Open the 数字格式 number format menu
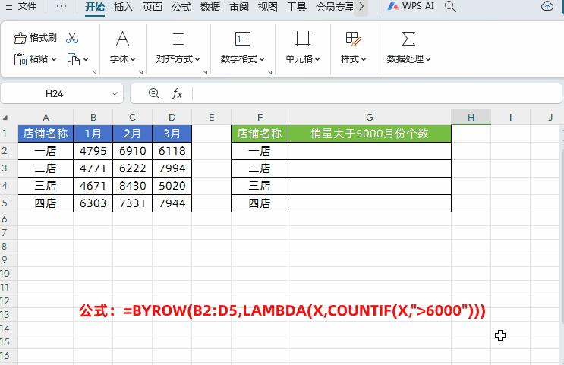The image size is (564, 365). (242, 47)
